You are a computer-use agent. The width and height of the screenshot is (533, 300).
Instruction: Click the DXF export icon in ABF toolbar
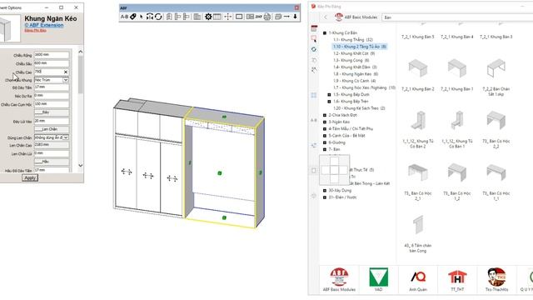259,17
